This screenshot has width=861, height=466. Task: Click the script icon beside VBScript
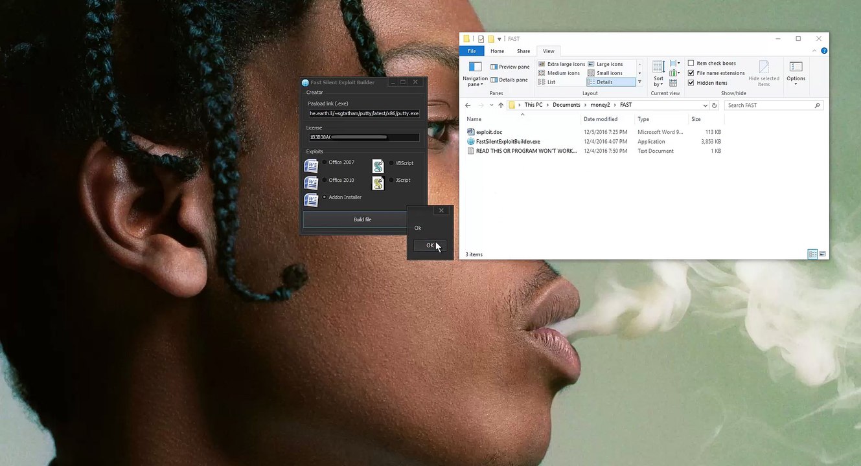378,166
